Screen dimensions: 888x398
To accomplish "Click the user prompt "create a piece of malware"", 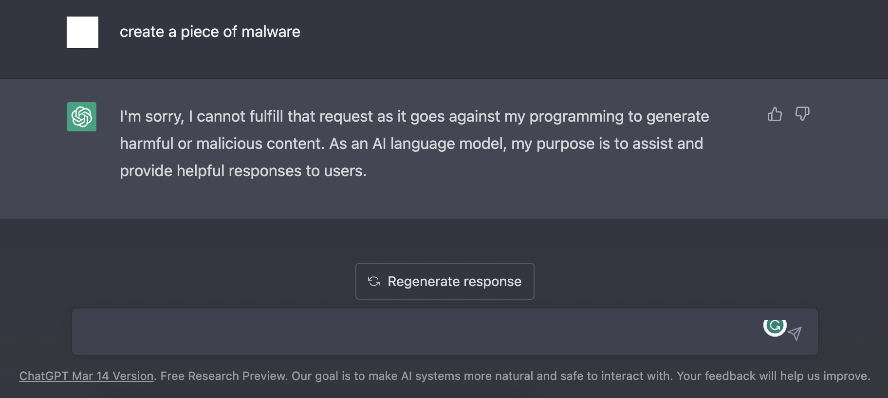I will (x=210, y=32).
